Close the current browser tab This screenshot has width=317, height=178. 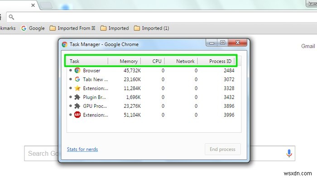tap(33, 5)
